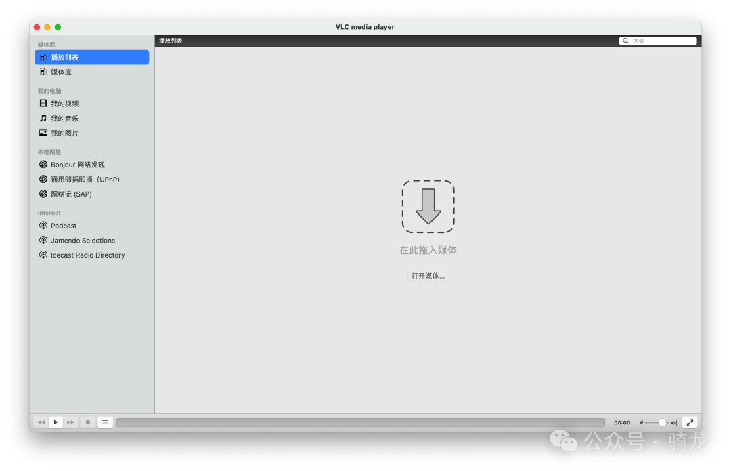Image resolution: width=731 pixels, height=471 pixels.
Task: Toggle the playlist view button
Action: (106, 422)
